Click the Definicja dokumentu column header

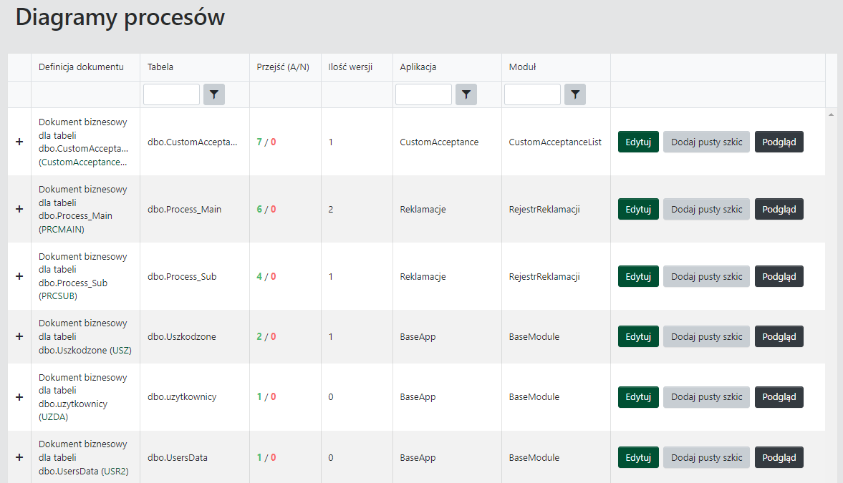point(81,67)
